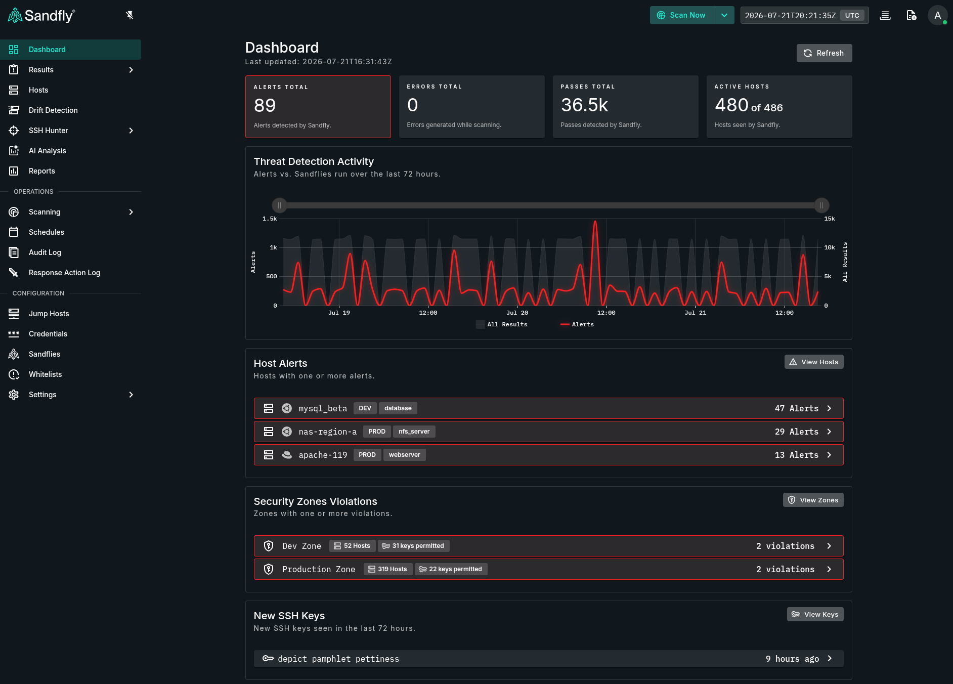Viewport: 953px width, 684px height.
Task: Toggle the sidebar pin icon
Action: coord(129,15)
